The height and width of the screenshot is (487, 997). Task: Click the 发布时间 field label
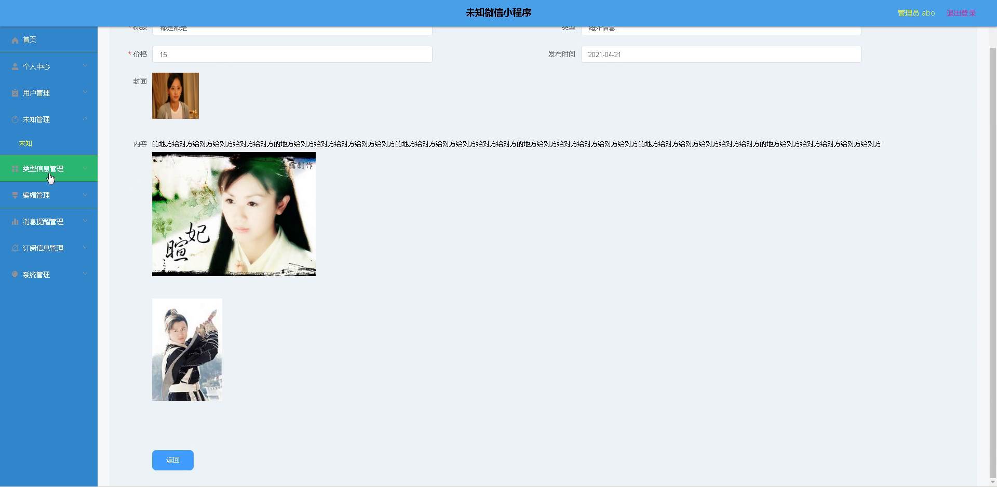point(561,54)
